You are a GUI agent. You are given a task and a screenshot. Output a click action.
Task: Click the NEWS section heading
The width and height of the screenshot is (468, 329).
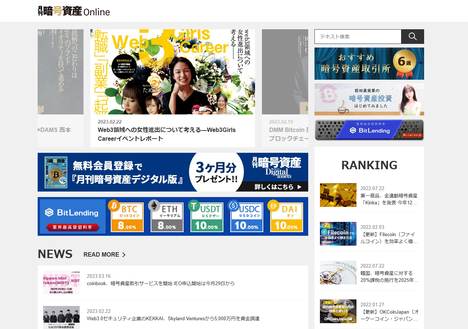(x=55, y=254)
